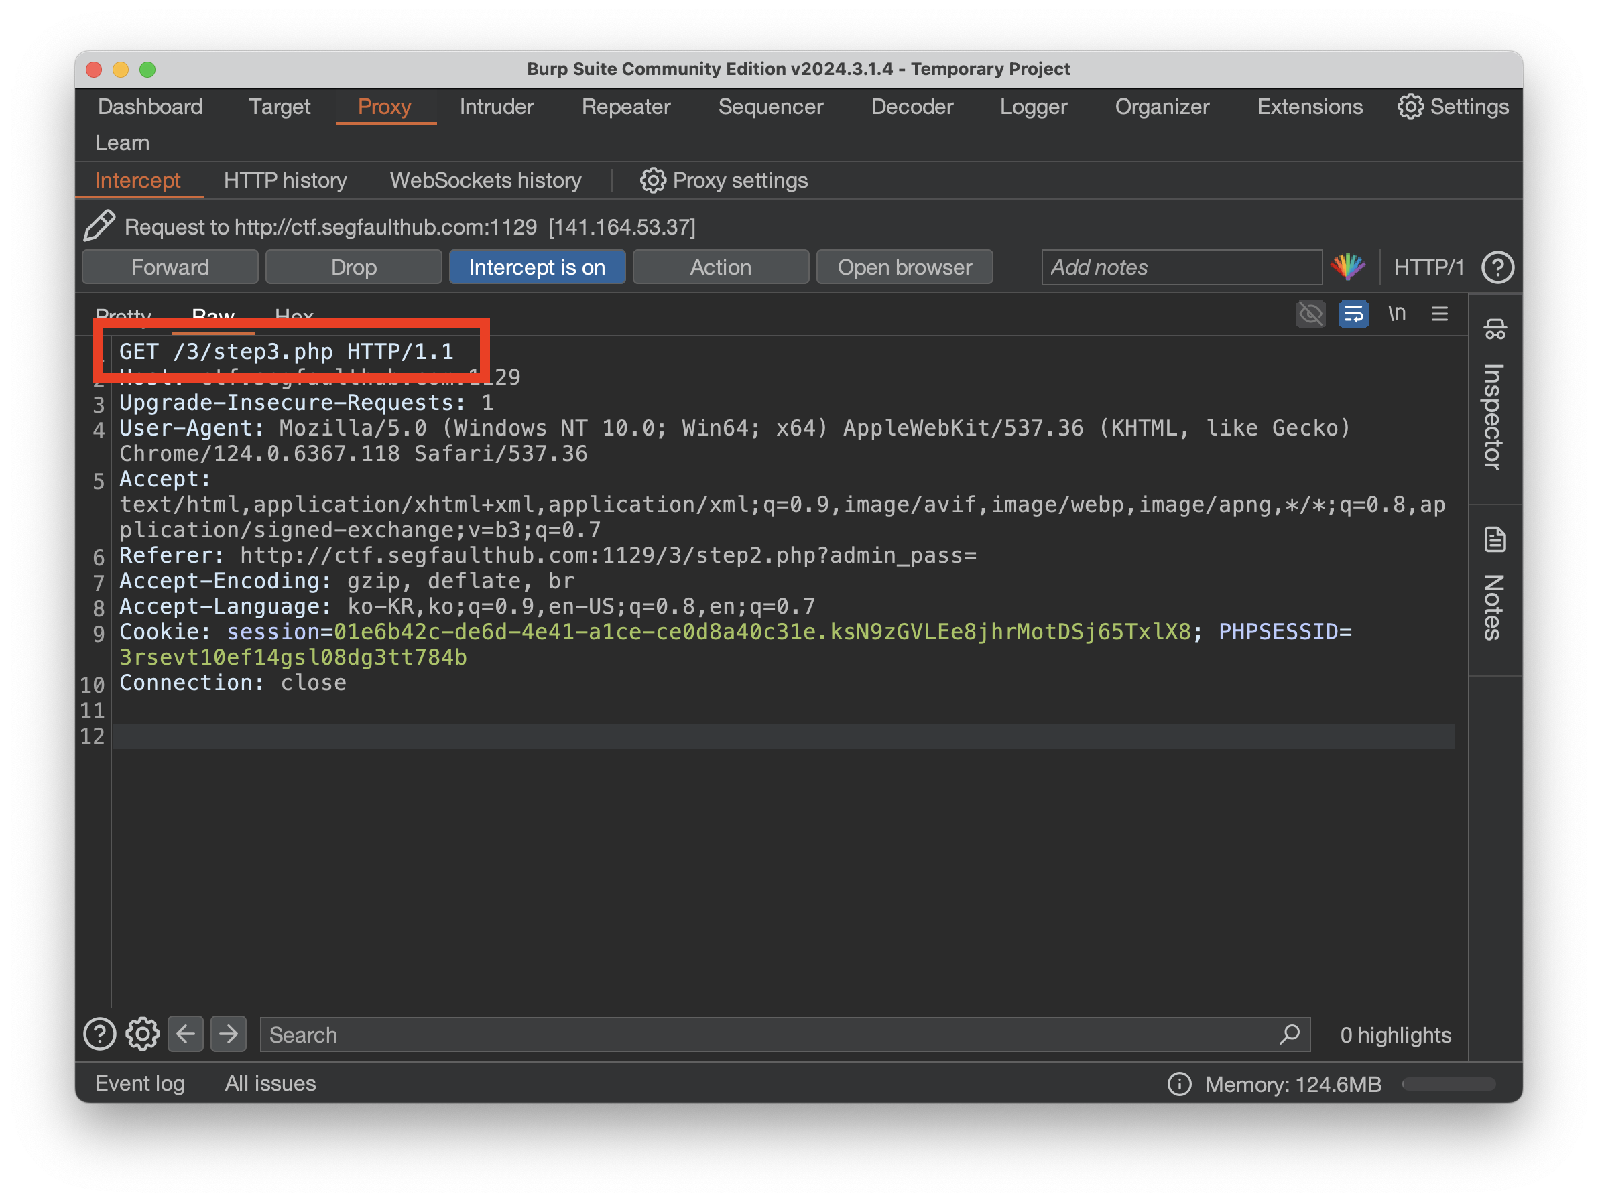Turn off Intercept is on button
The image size is (1598, 1202).
click(x=537, y=267)
